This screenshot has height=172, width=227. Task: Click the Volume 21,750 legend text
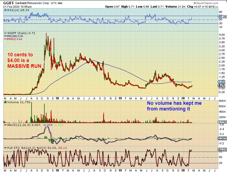[x=19, y=102]
